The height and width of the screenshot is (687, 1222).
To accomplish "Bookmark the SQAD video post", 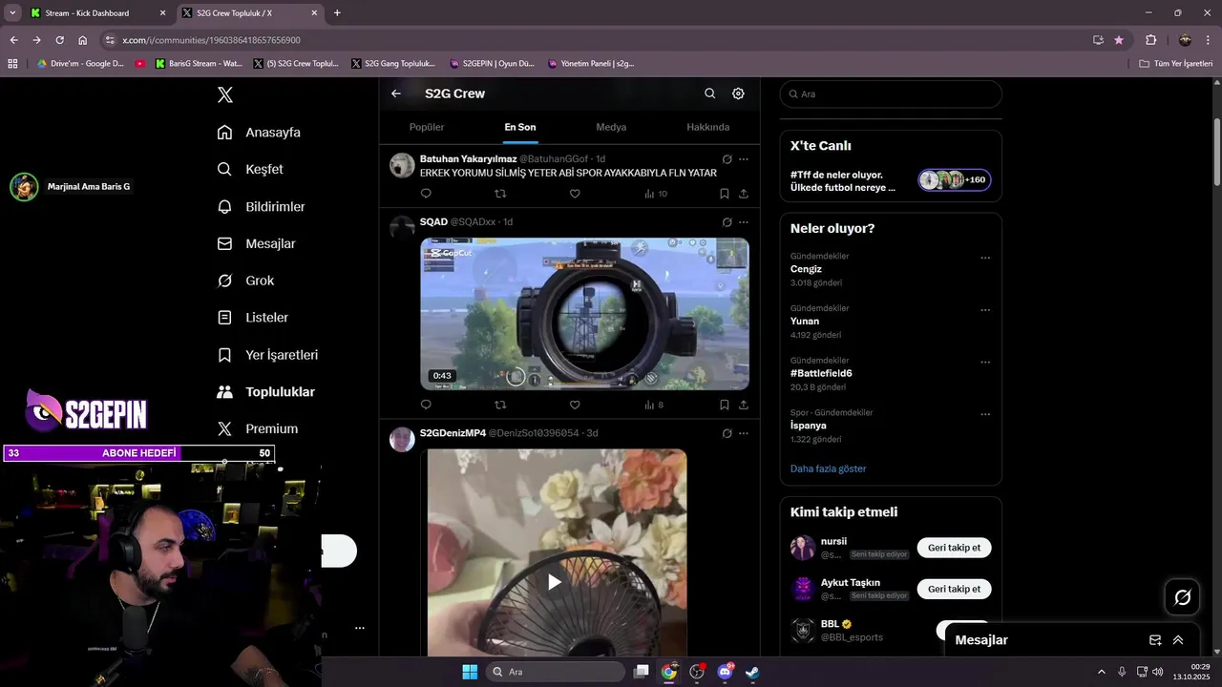I will (725, 405).
